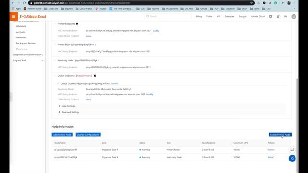The image size is (308, 173).
Task: Open the feedback chat floating icon
Action: pos(292,149)
